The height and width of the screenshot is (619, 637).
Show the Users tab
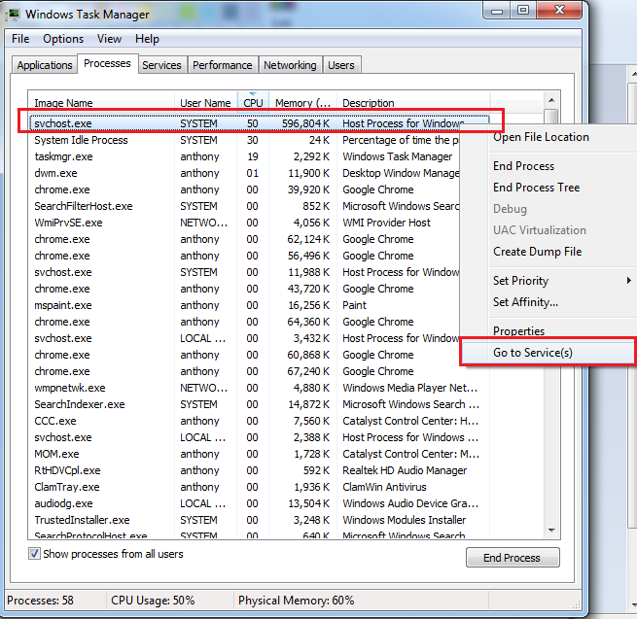click(341, 65)
